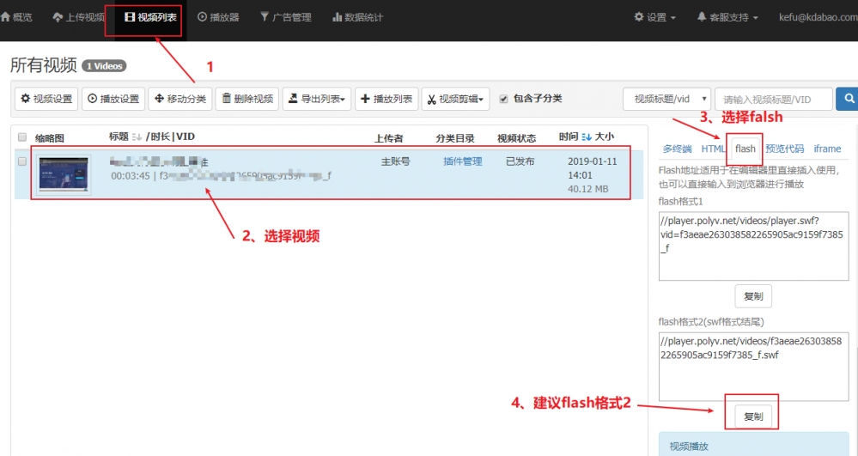Click the 40.12 MB size text

pyautogui.click(x=588, y=189)
